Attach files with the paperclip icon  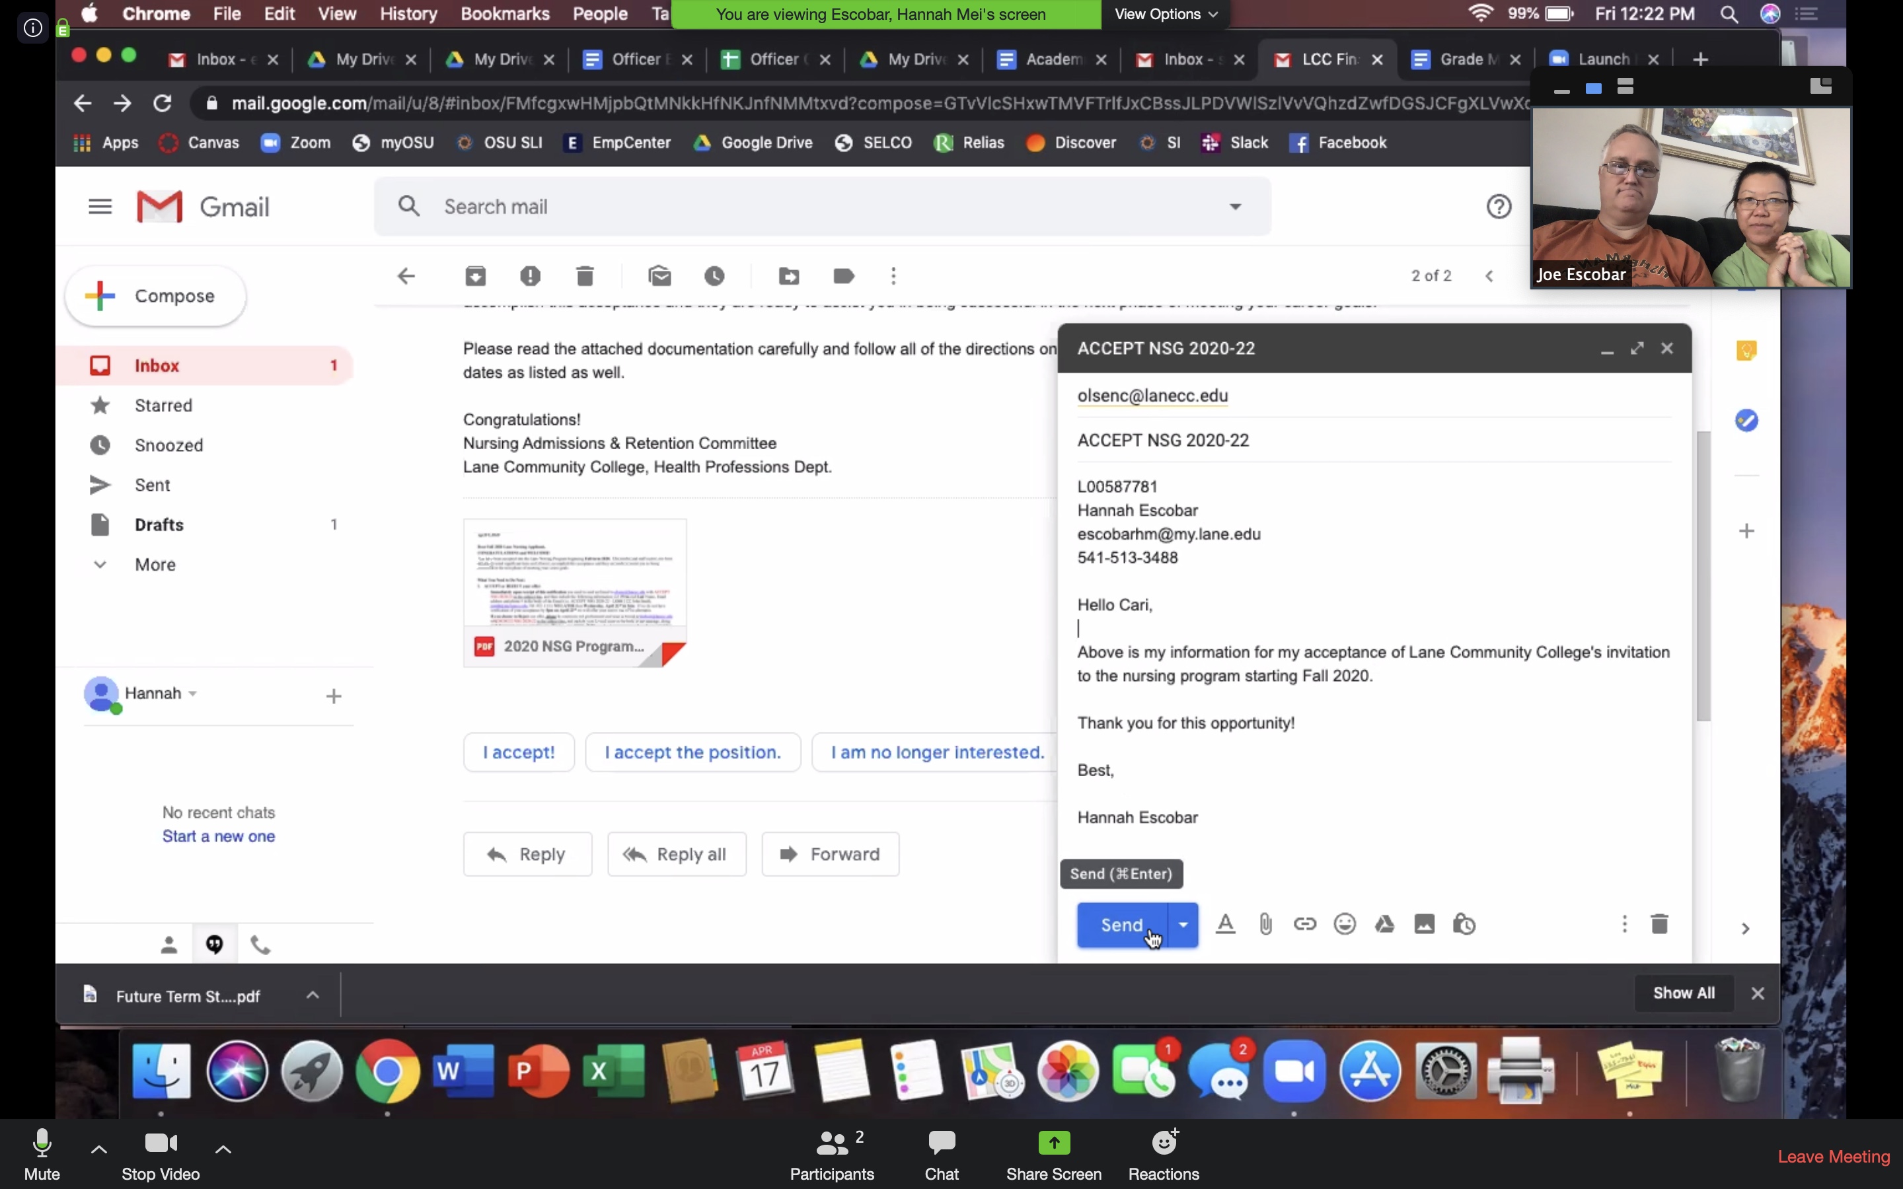coord(1265,924)
